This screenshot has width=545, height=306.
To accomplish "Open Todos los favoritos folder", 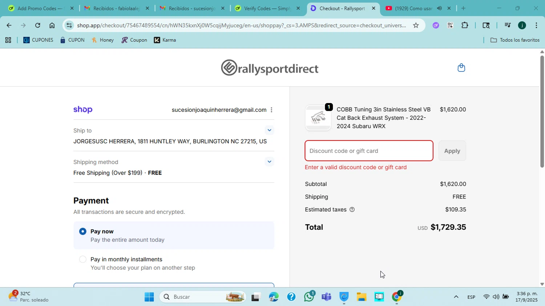I will coord(515,40).
